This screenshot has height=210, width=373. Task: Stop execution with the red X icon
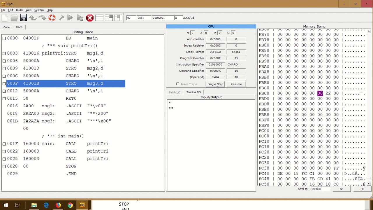pos(90,18)
